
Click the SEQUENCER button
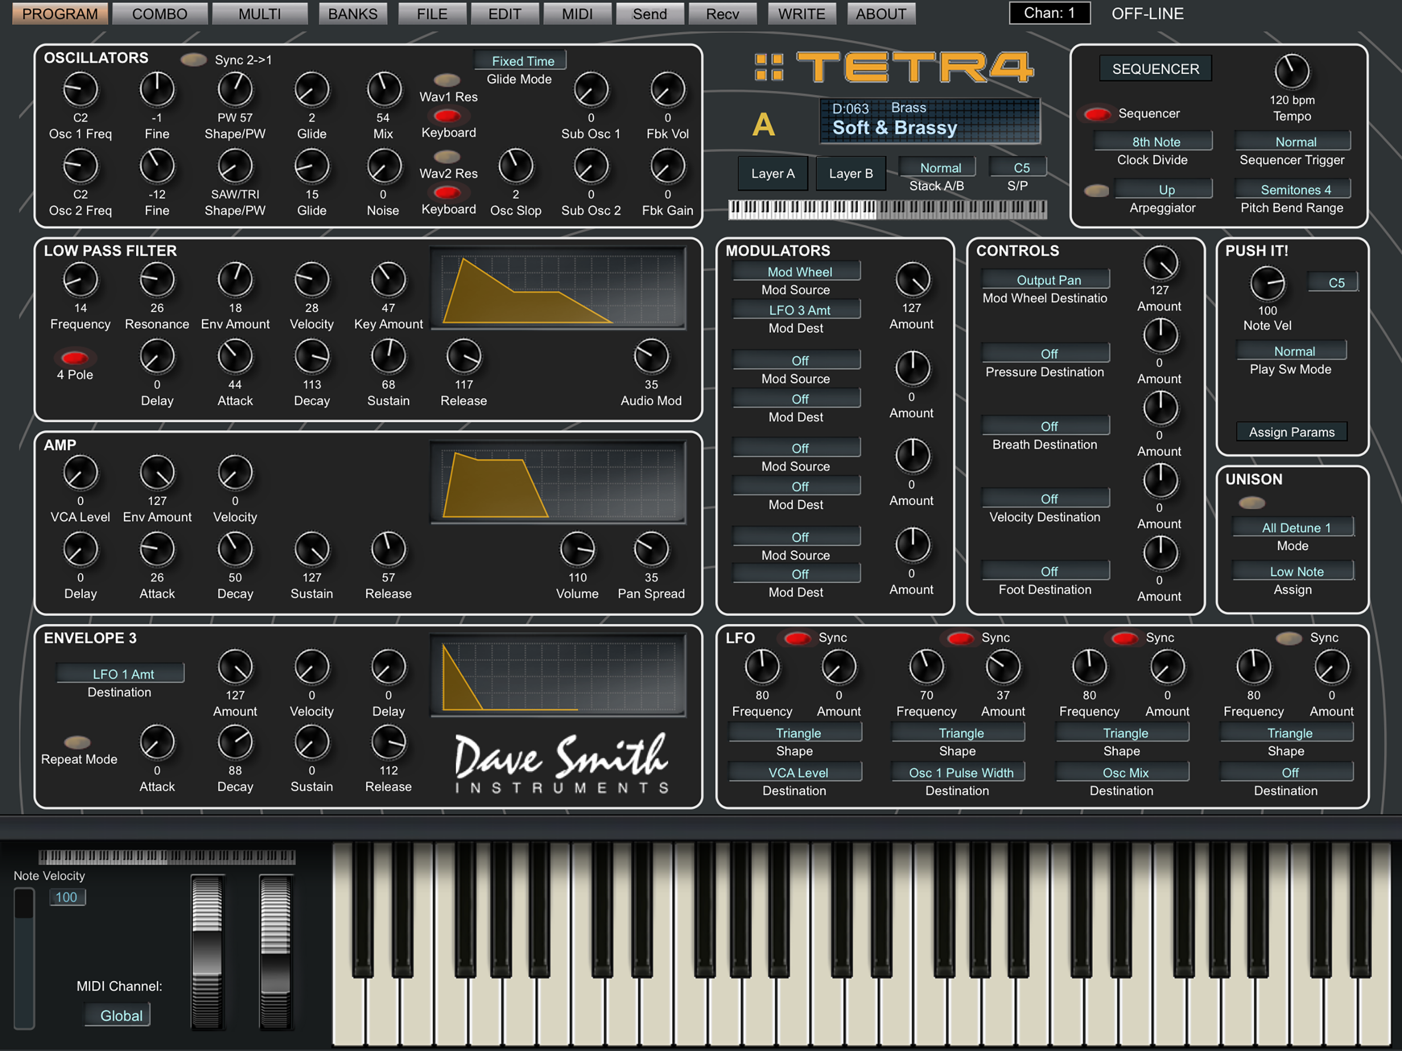(x=1156, y=68)
